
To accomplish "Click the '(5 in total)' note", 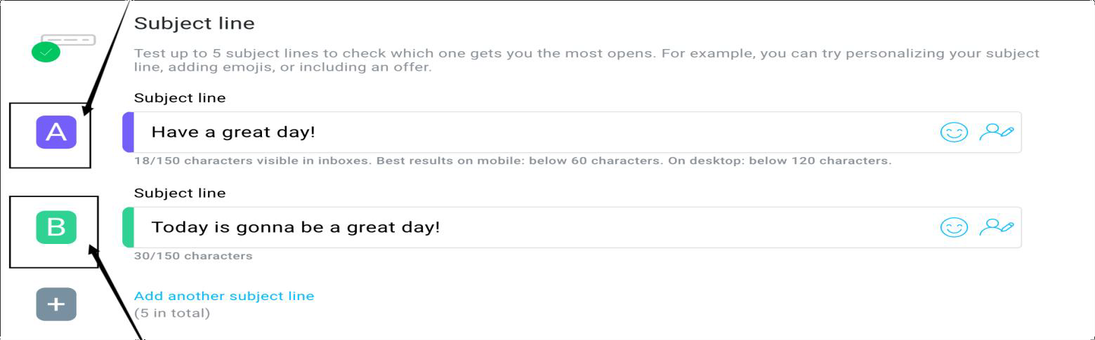I will [172, 313].
